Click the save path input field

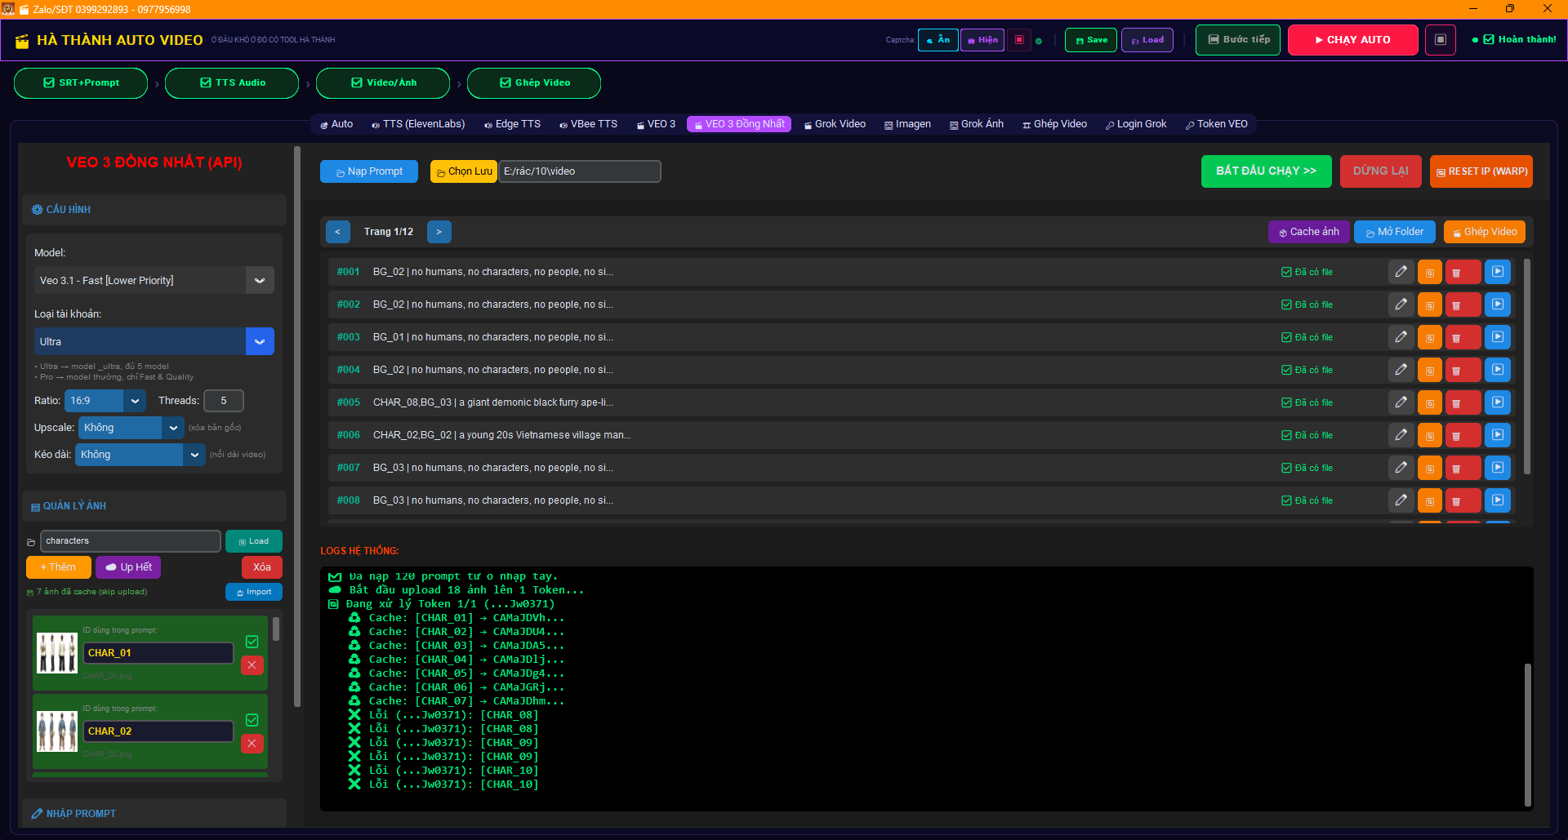tap(579, 171)
